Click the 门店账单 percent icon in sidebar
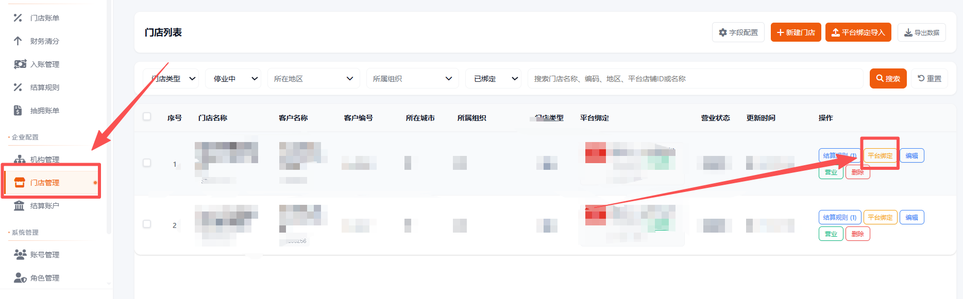Screen dimensions: 963x299 [18, 17]
